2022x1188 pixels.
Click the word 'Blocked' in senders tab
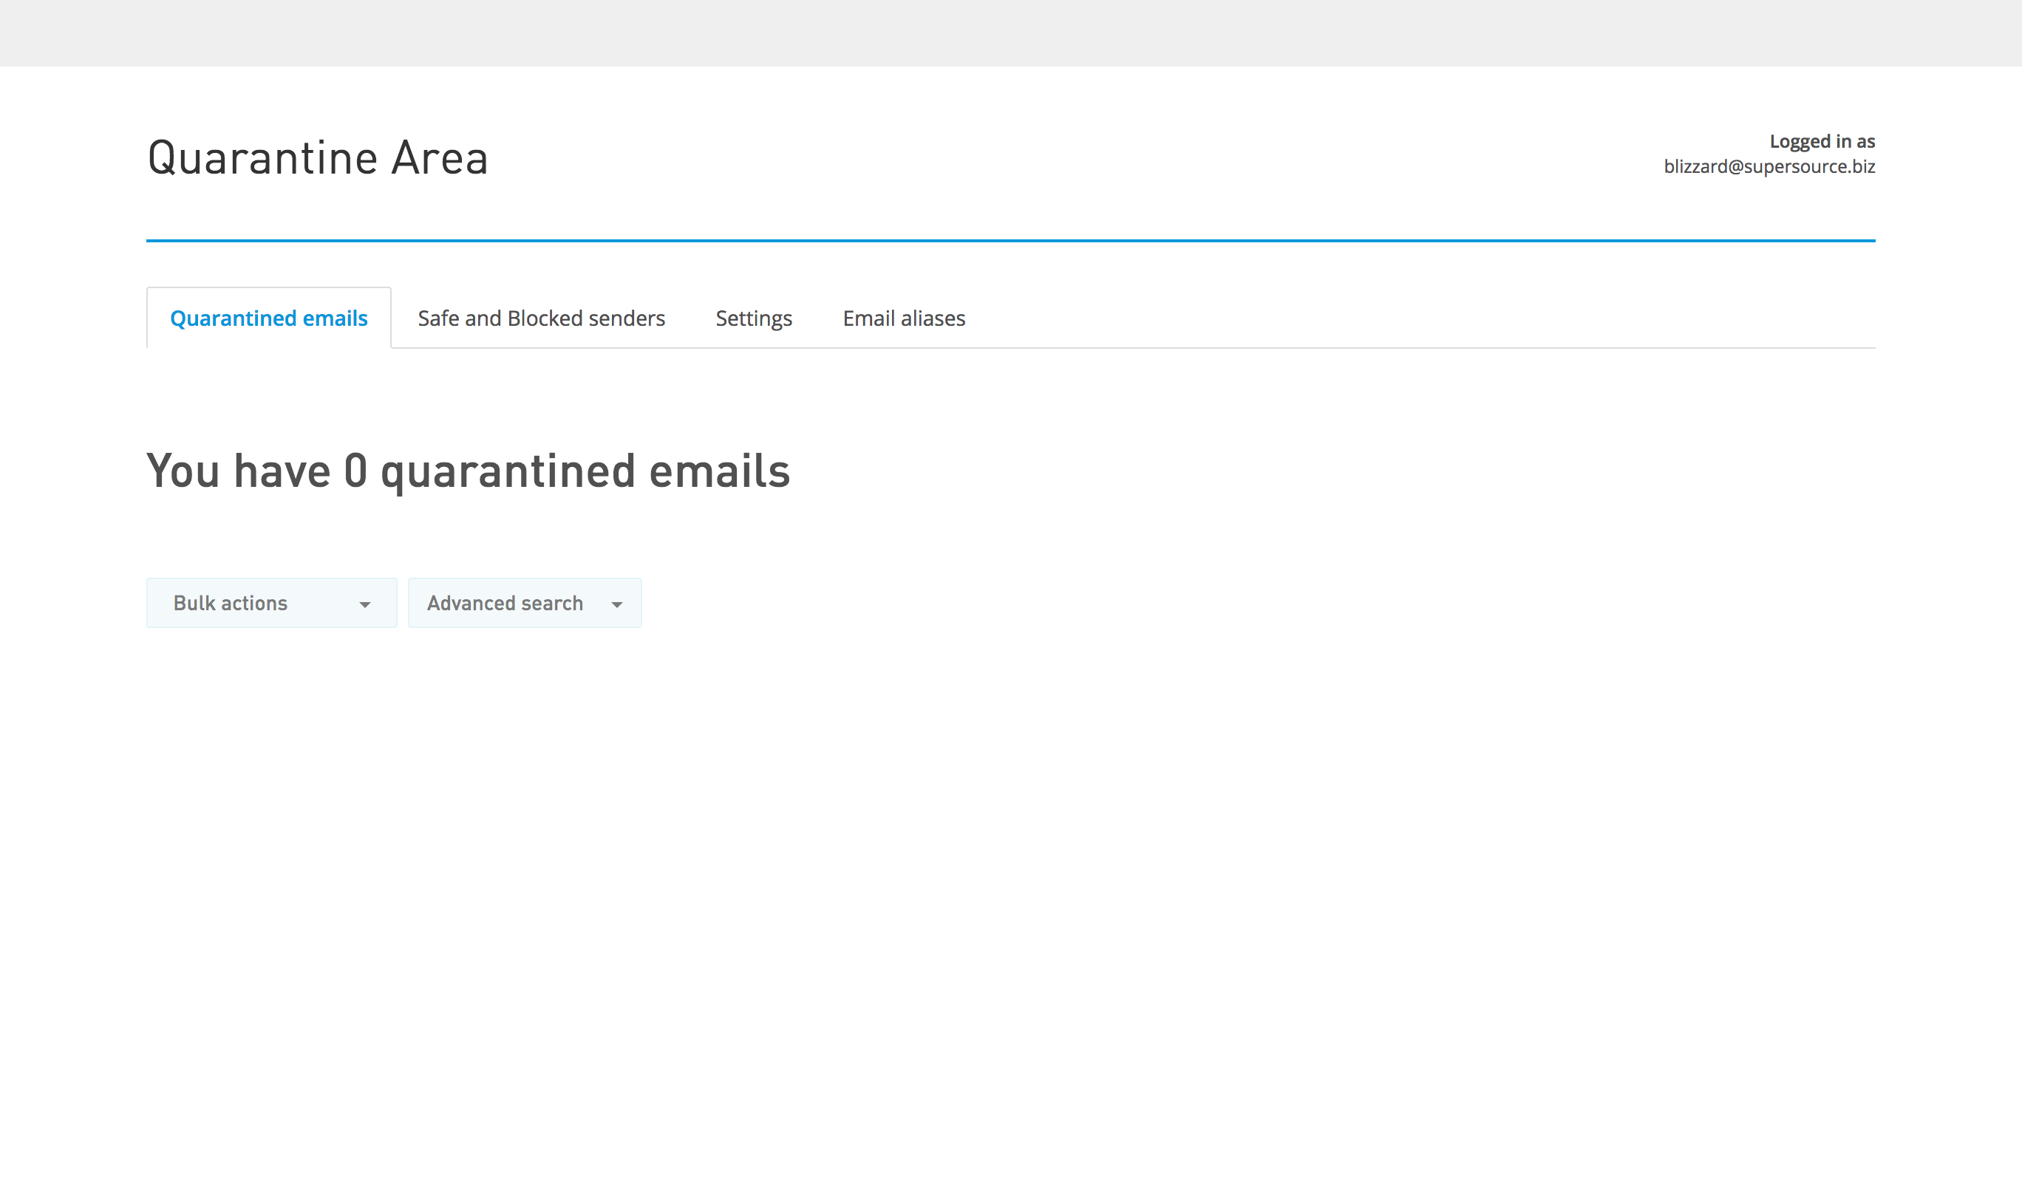click(x=545, y=318)
